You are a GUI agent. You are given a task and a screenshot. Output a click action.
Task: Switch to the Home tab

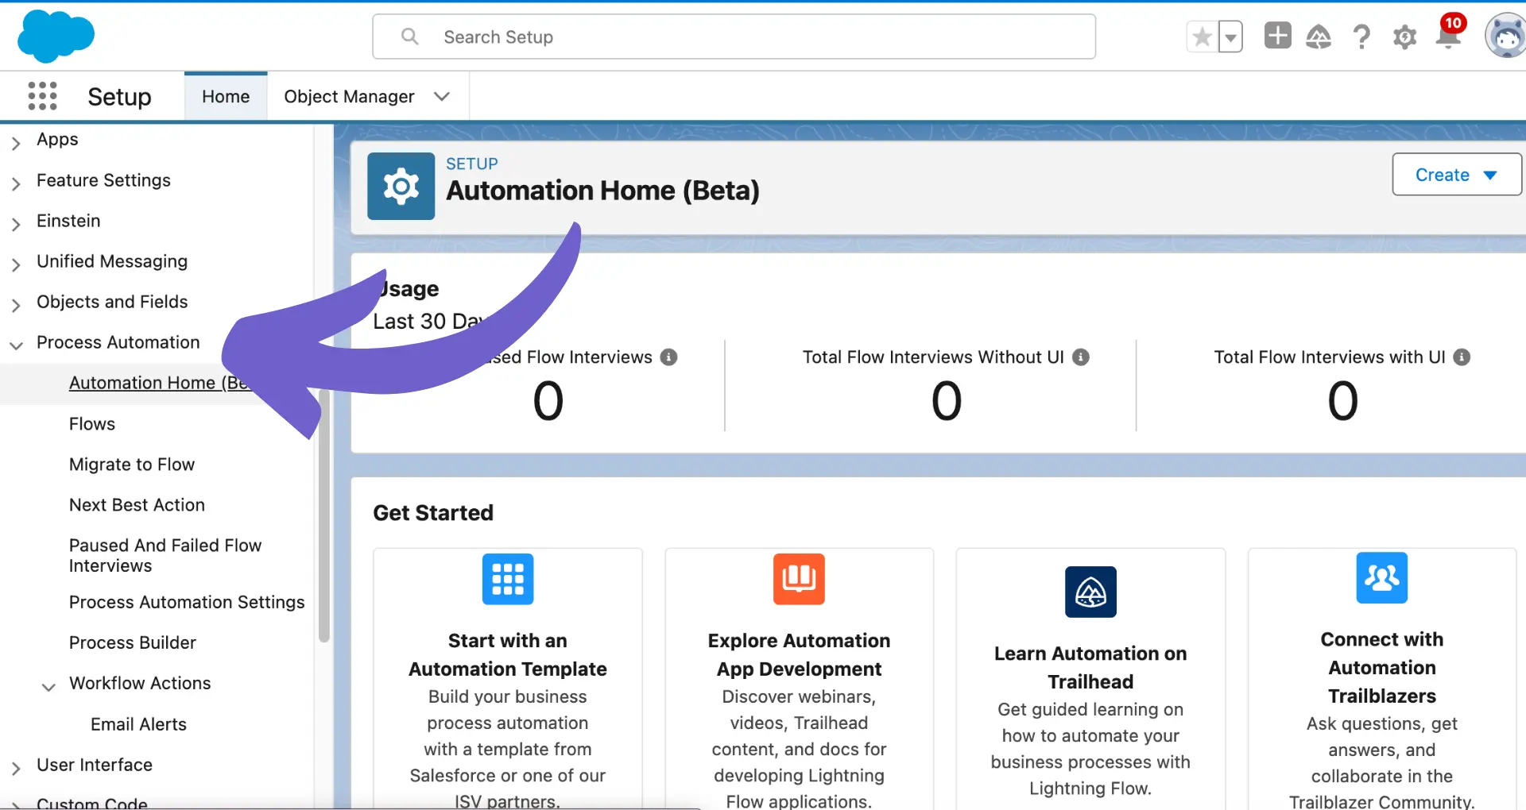click(x=226, y=97)
